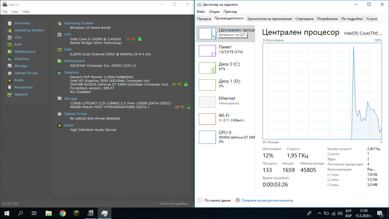Image resolution: width=389 pixels, height=219 pixels.
Task: Select the Audio speaker icon in sidebar
Action: click(9, 81)
